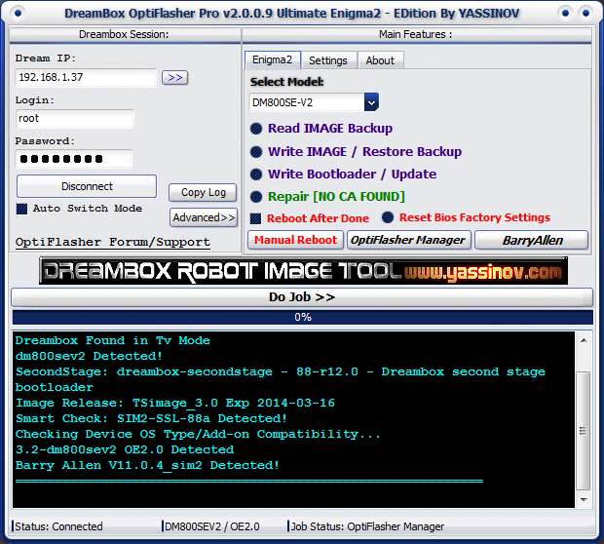Disconnect from the Dreambox
The width and height of the screenshot is (604, 544).
tap(87, 186)
